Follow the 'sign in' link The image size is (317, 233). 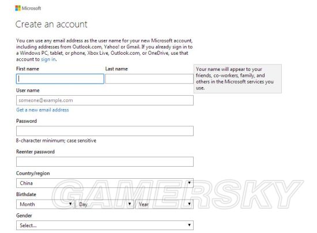tap(48, 59)
